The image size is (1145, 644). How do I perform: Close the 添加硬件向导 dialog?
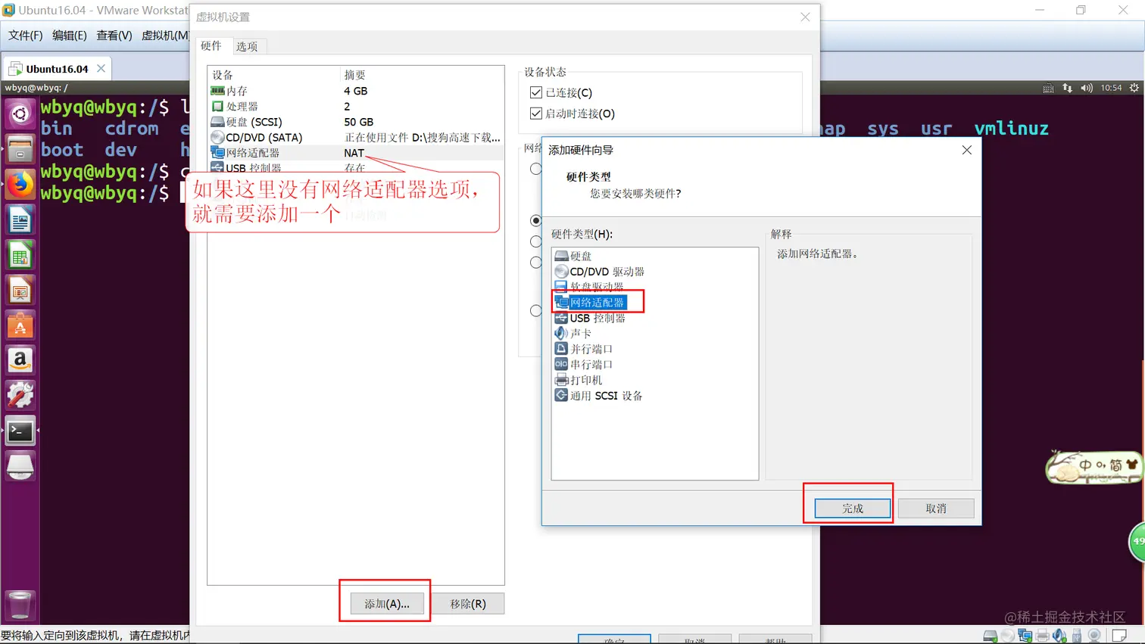[967, 150]
